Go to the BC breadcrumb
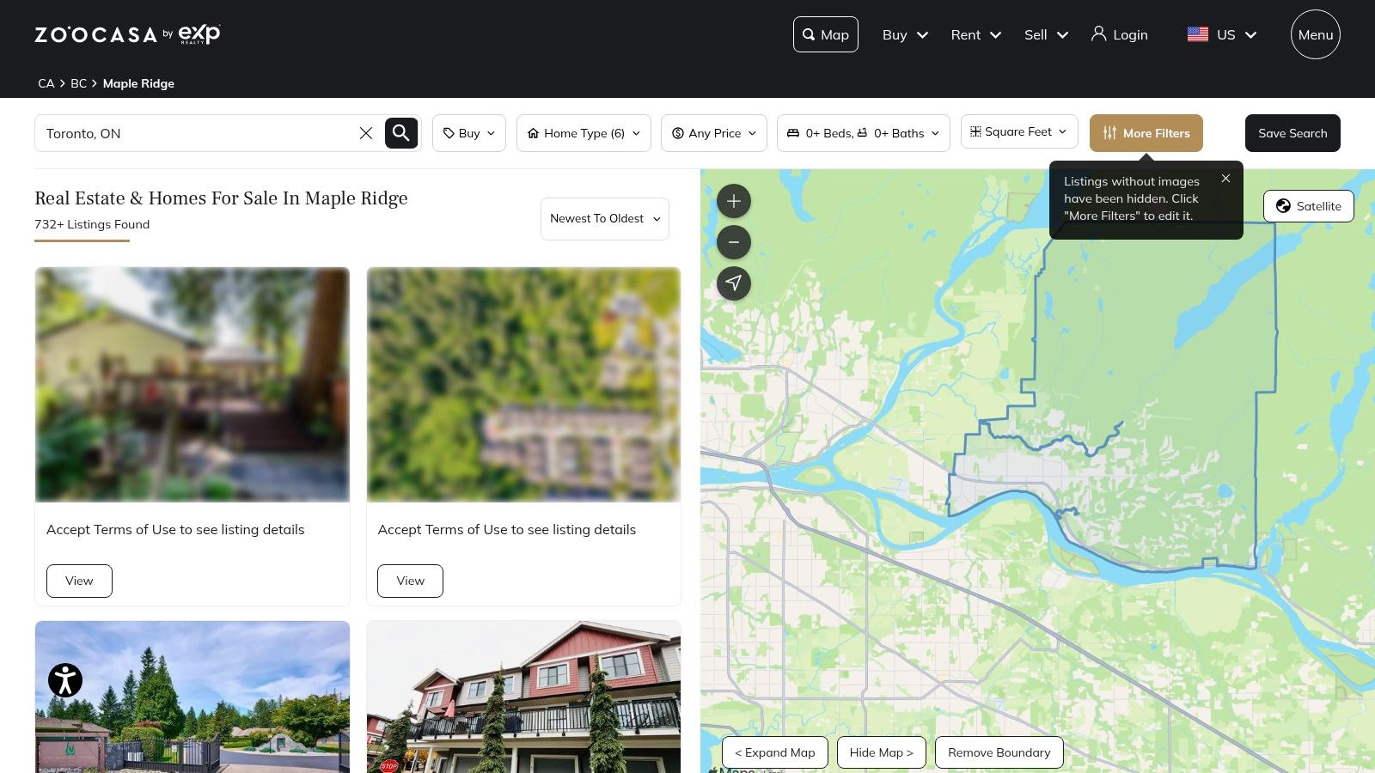 click(x=78, y=83)
